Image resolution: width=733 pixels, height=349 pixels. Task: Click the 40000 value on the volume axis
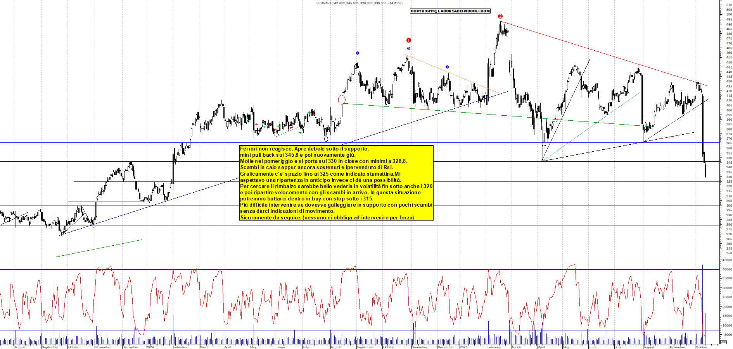click(x=727, y=269)
